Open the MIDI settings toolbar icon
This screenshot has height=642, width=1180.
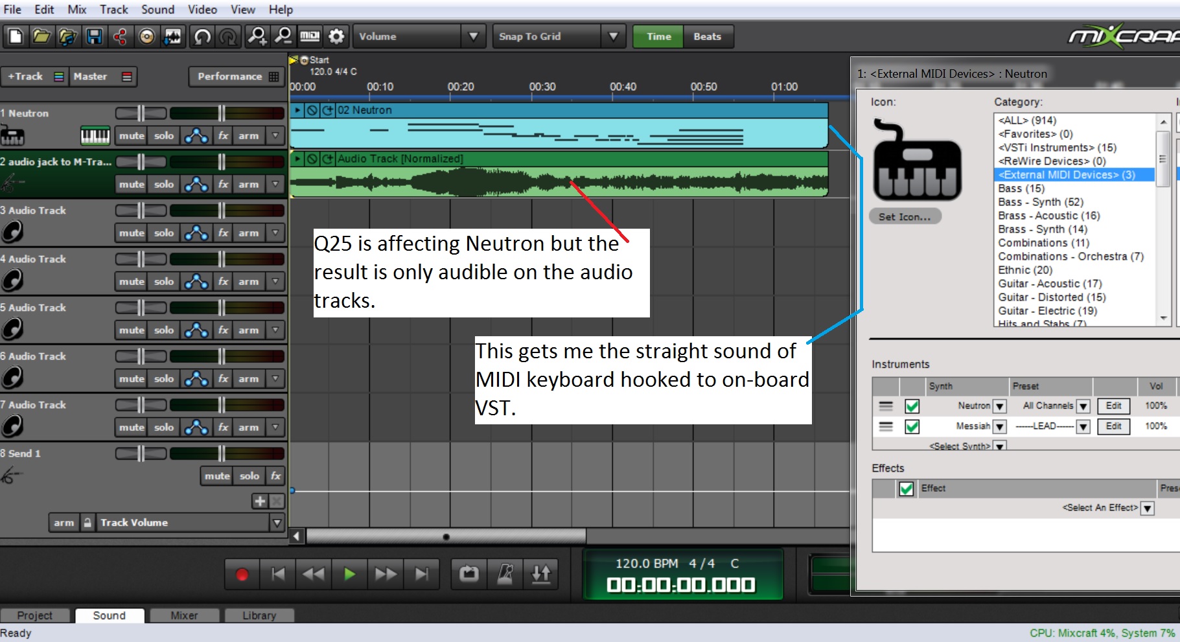tap(310, 36)
